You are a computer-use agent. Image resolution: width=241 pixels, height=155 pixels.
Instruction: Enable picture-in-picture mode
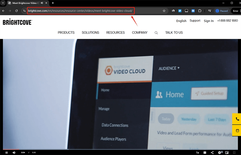pyautogui.click(x=227, y=153)
